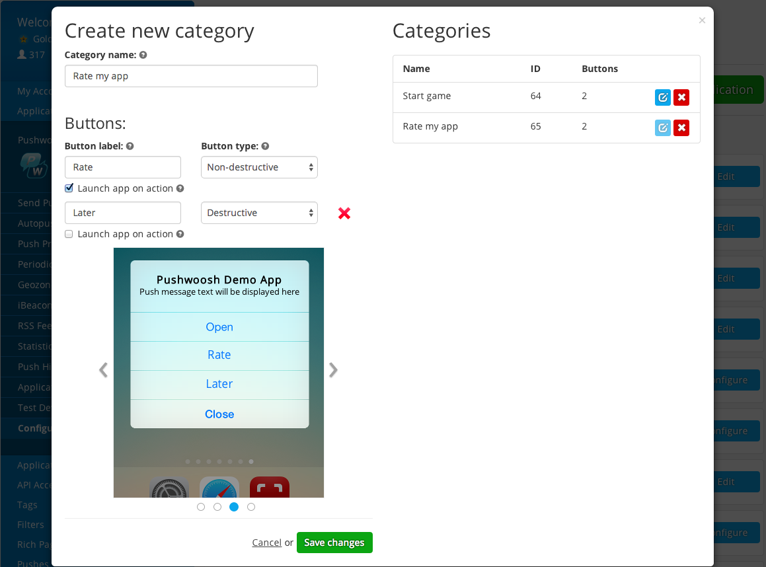Click the Rate button label field
The image size is (766, 567).
click(x=123, y=167)
